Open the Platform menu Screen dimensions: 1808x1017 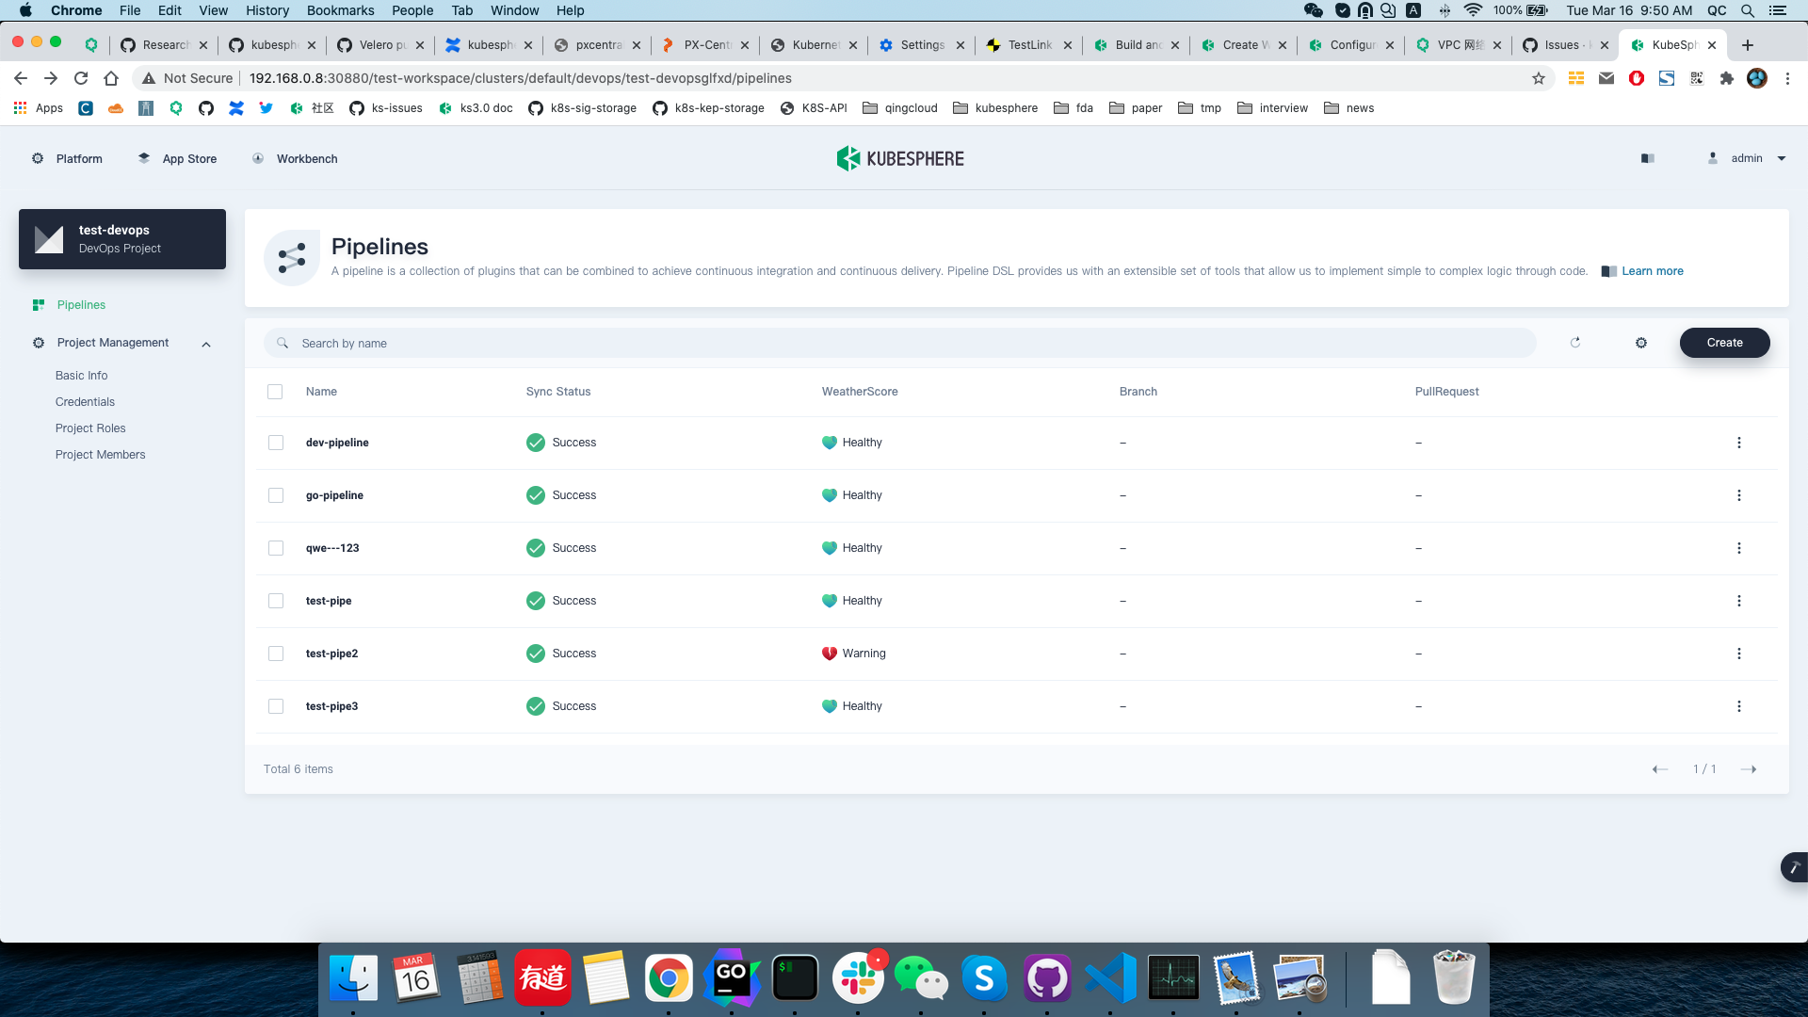click(67, 159)
